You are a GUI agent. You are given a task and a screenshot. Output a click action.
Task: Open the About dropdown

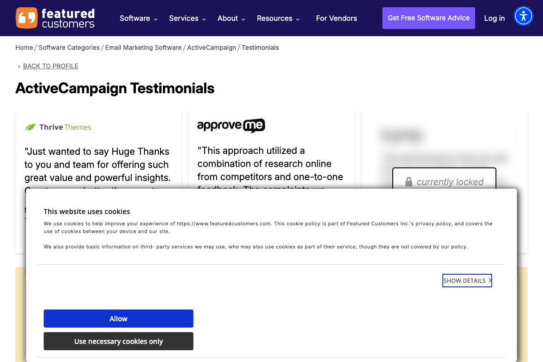click(x=231, y=18)
